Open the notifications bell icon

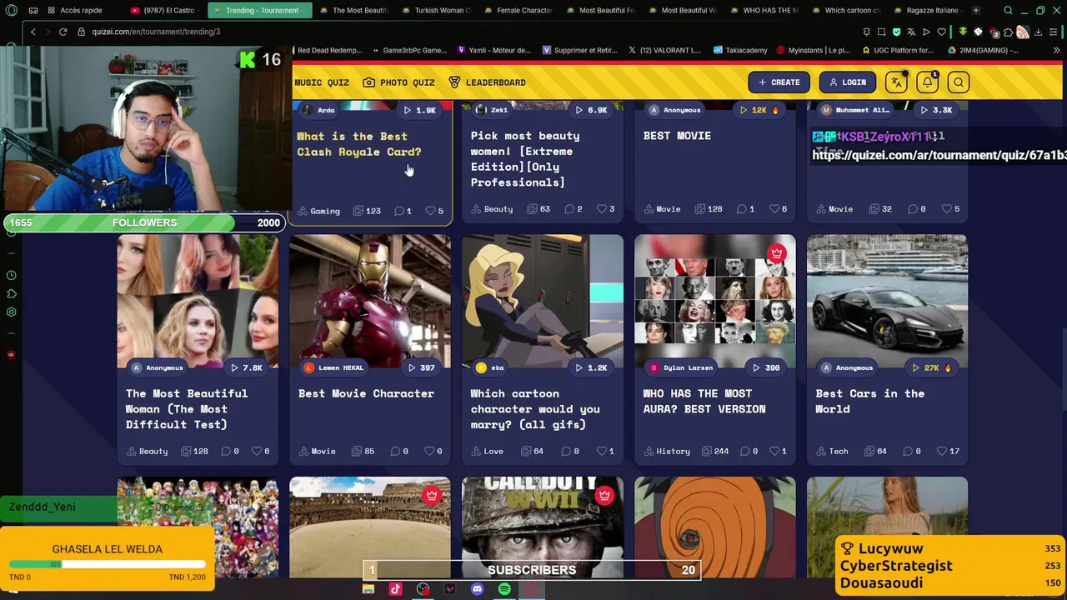927,82
